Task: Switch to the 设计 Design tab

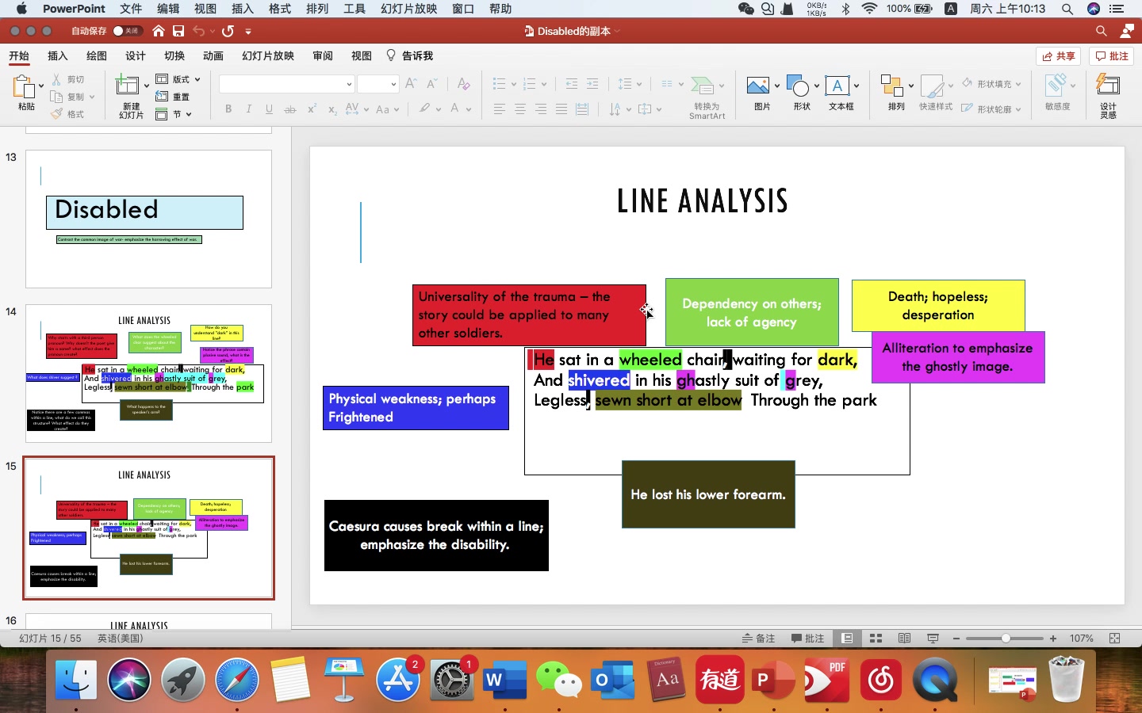Action: [x=136, y=55]
